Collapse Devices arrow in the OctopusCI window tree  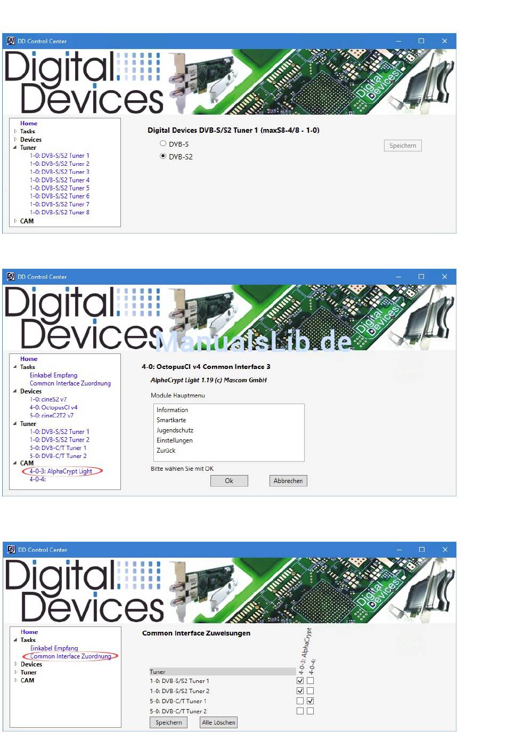coord(15,391)
